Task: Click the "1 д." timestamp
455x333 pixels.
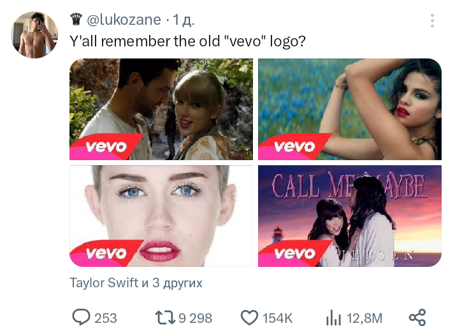Action: (x=184, y=20)
